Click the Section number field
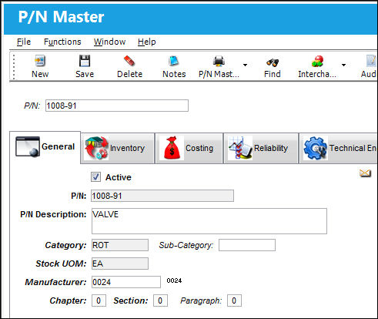This screenshot has height=319, width=378. pyautogui.click(x=160, y=301)
